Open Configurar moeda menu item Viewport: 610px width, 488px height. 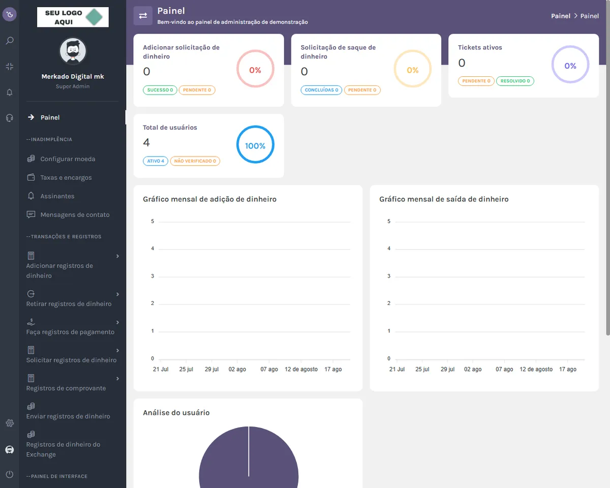68,159
